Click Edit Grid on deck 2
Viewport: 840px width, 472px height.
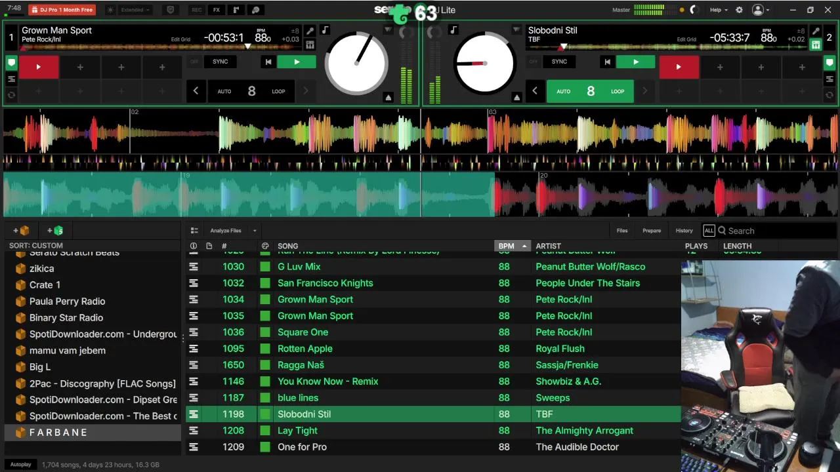pyautogui.click(x=686, y=39)
